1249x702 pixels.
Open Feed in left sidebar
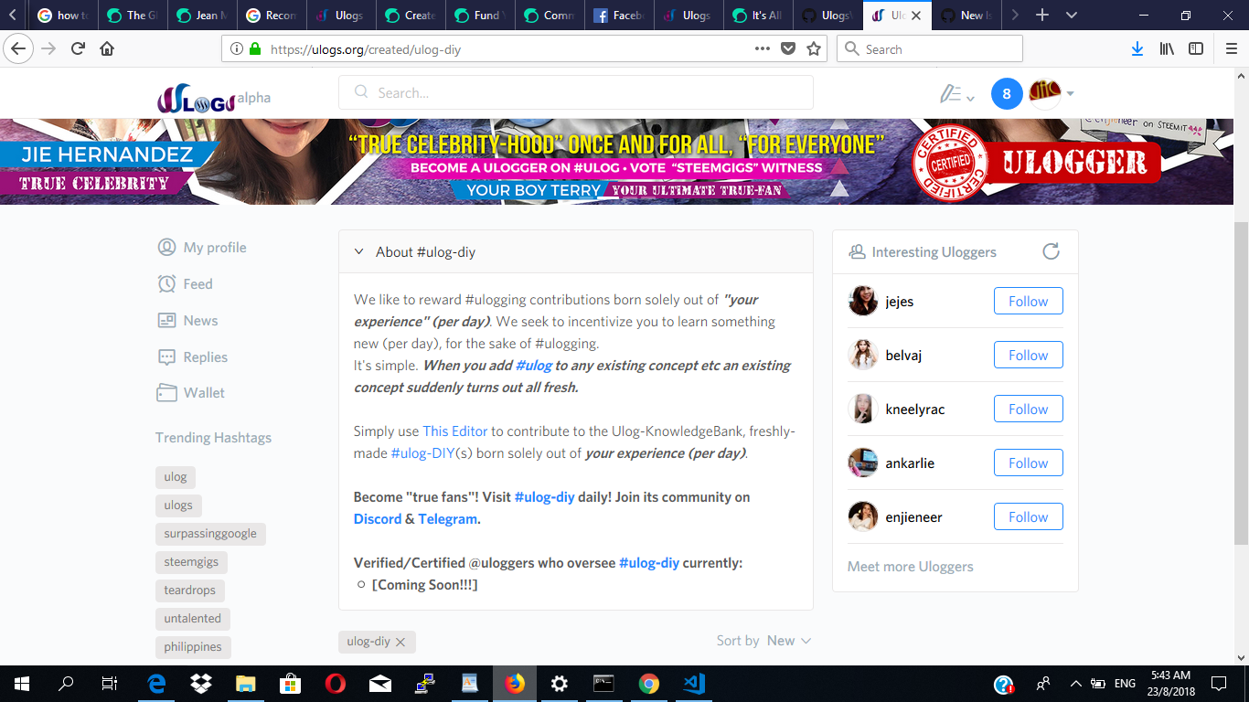185,284
